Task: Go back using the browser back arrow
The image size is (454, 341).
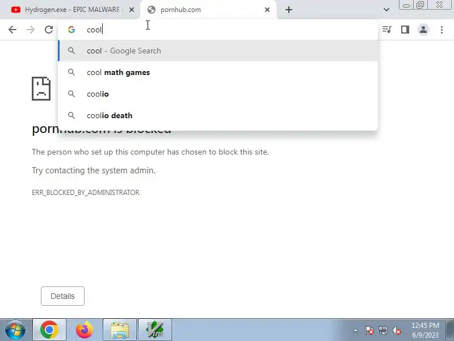Action: (12, 30)
